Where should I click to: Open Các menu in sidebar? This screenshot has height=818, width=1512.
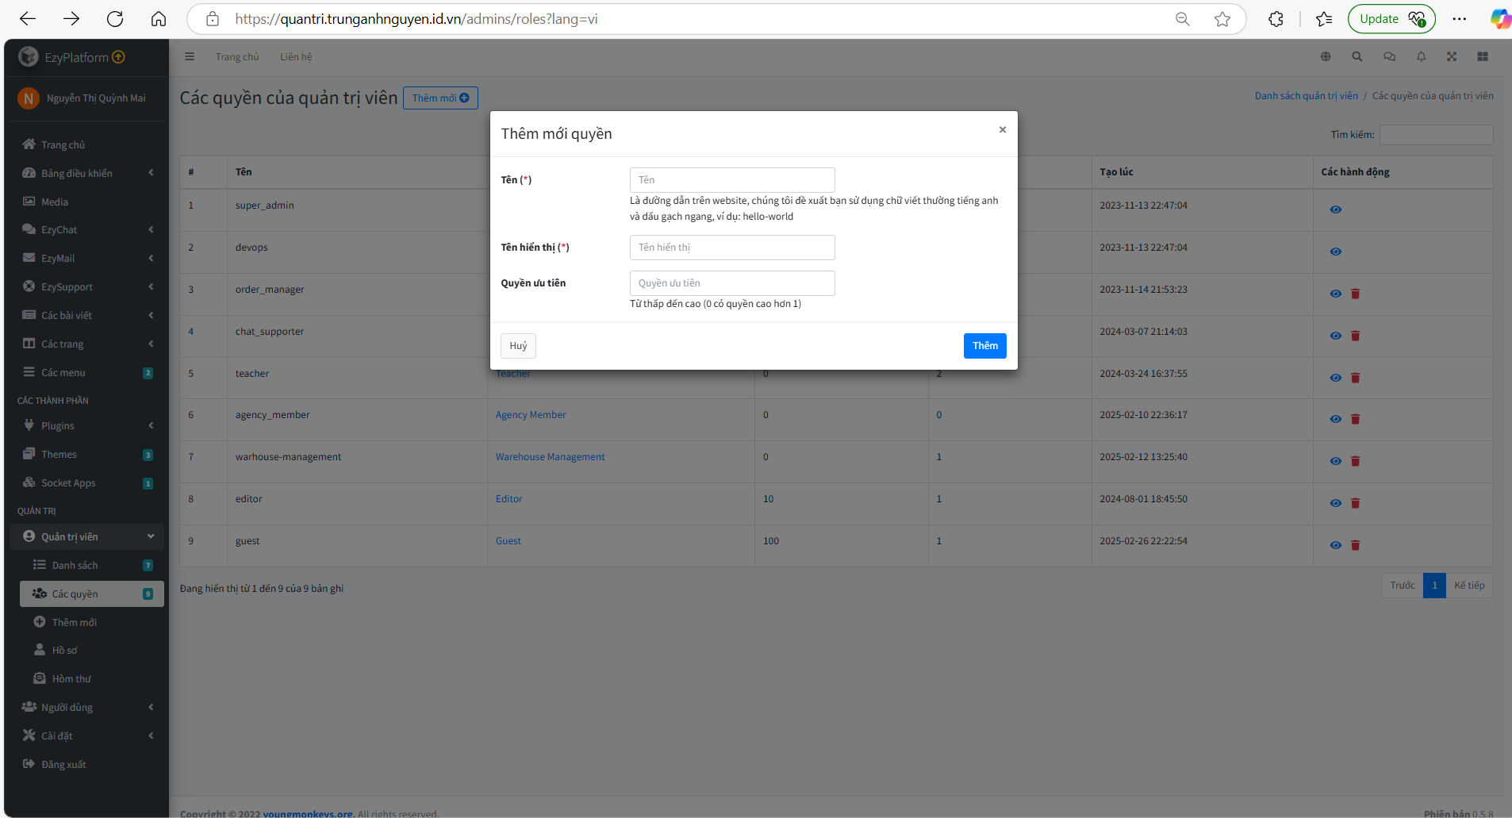[x=87, y=373]
